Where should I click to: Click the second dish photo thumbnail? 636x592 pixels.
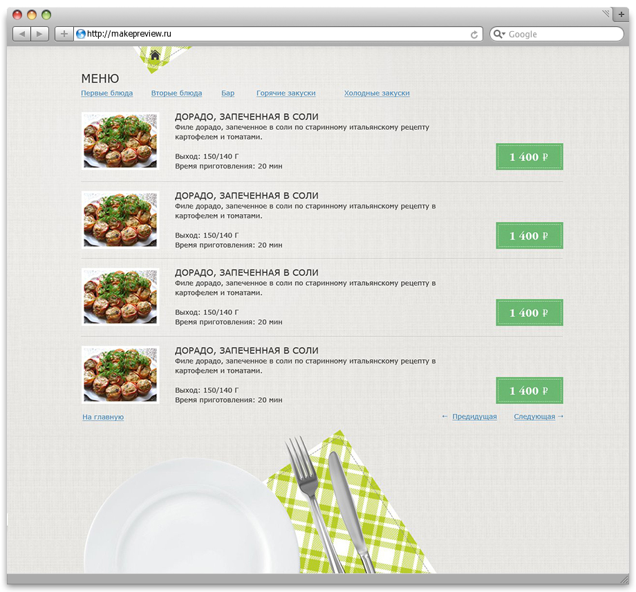[x=120, y=220]
